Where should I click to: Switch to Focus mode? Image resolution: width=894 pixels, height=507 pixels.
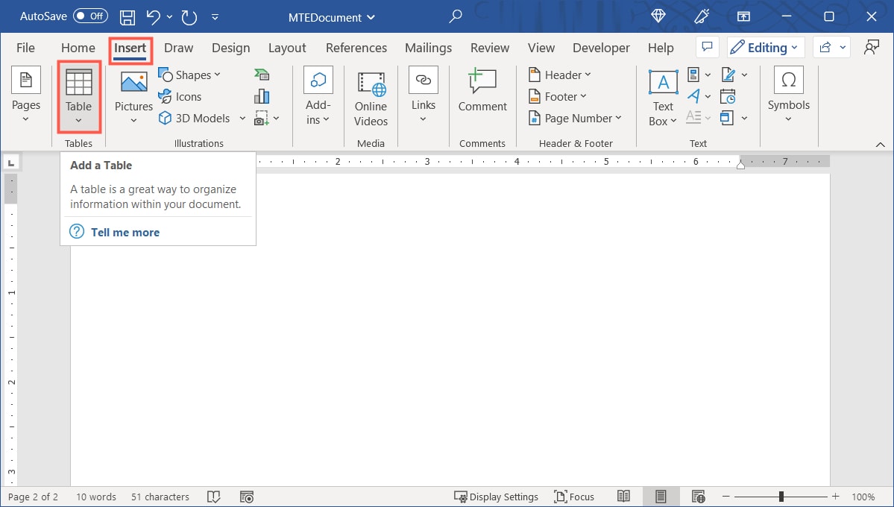tap(574, 496)
